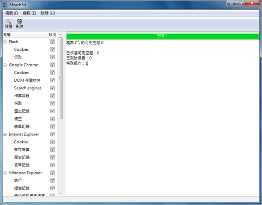Select the Windows Explorer tree item

click(25, 173)
